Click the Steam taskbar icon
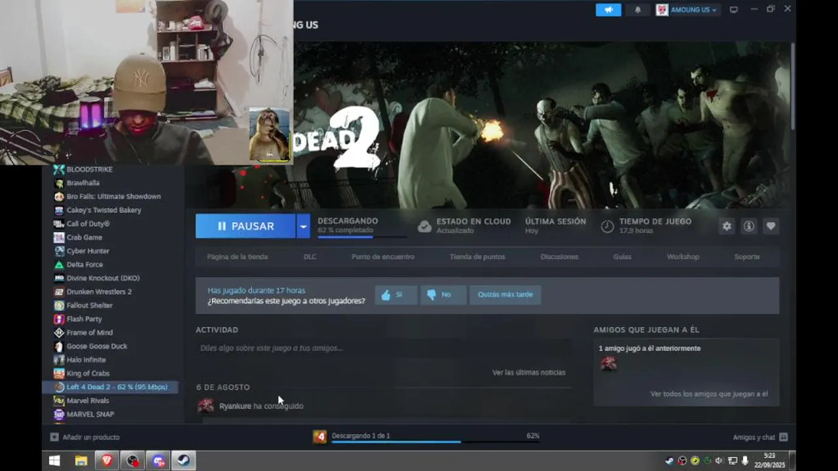The image size is (838, 471). click(x=183, y=461)
